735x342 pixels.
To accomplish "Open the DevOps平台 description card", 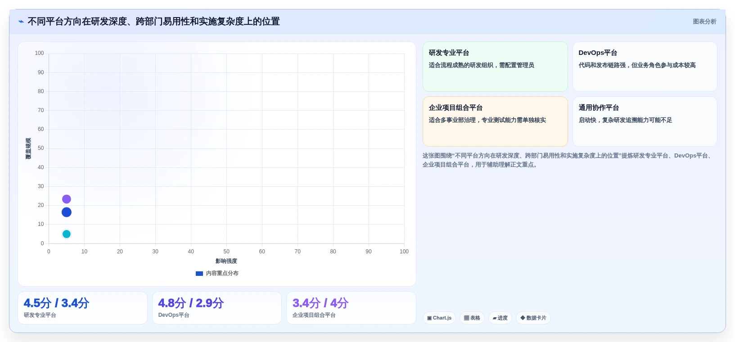I will point(645,67).
